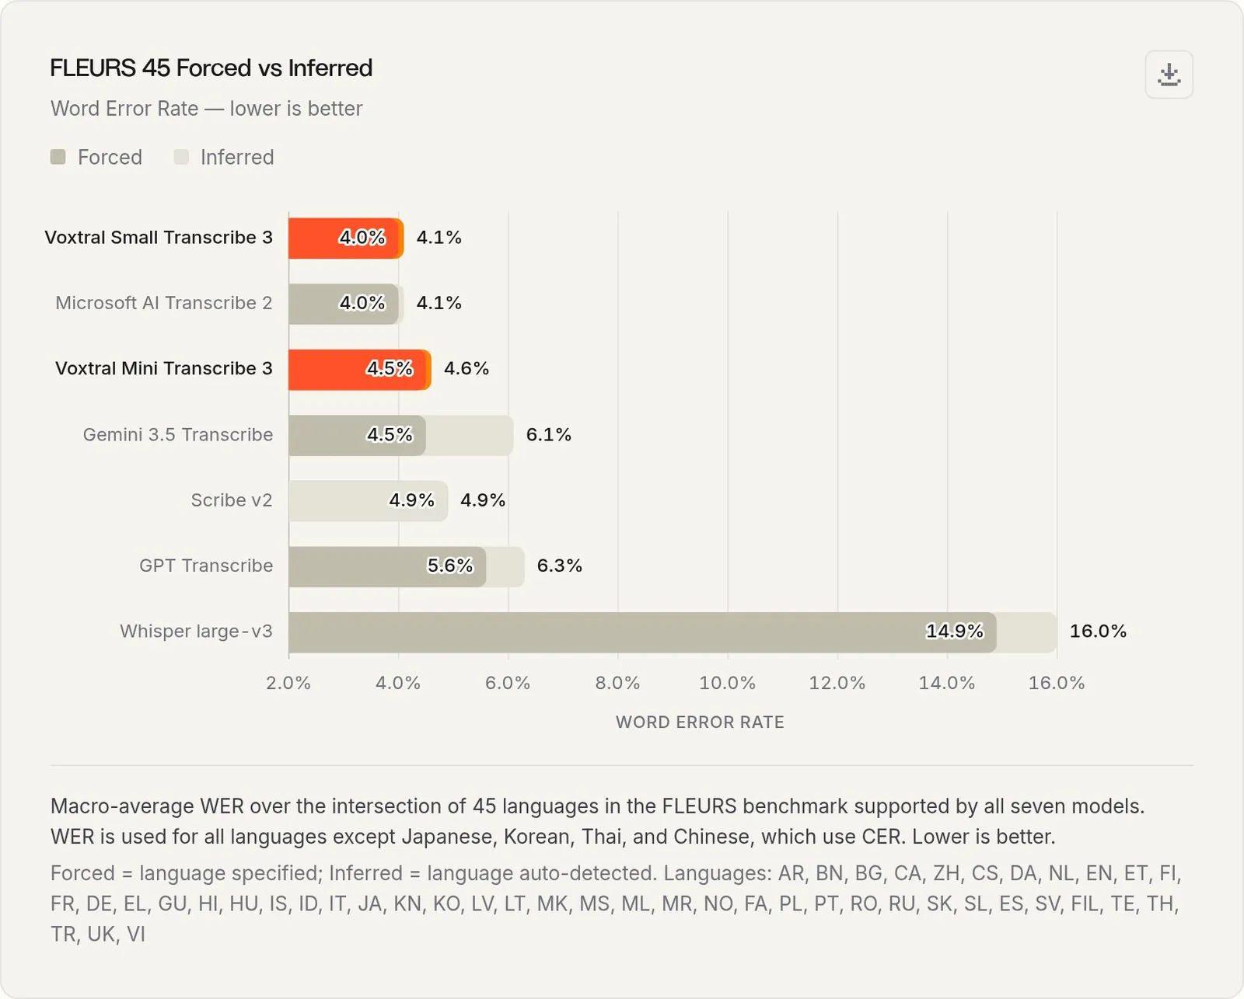Click the WORD ERROR RATE axis title
Image resolution: width=1244 pixels, height=999 pixels.
tap(700, 722)
